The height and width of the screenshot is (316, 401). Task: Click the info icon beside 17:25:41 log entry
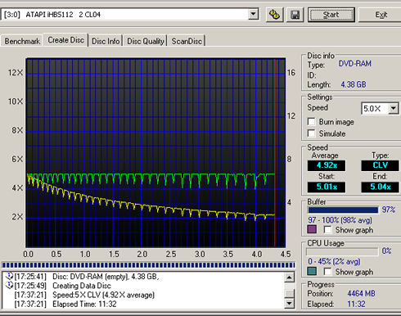pos(9,276)
